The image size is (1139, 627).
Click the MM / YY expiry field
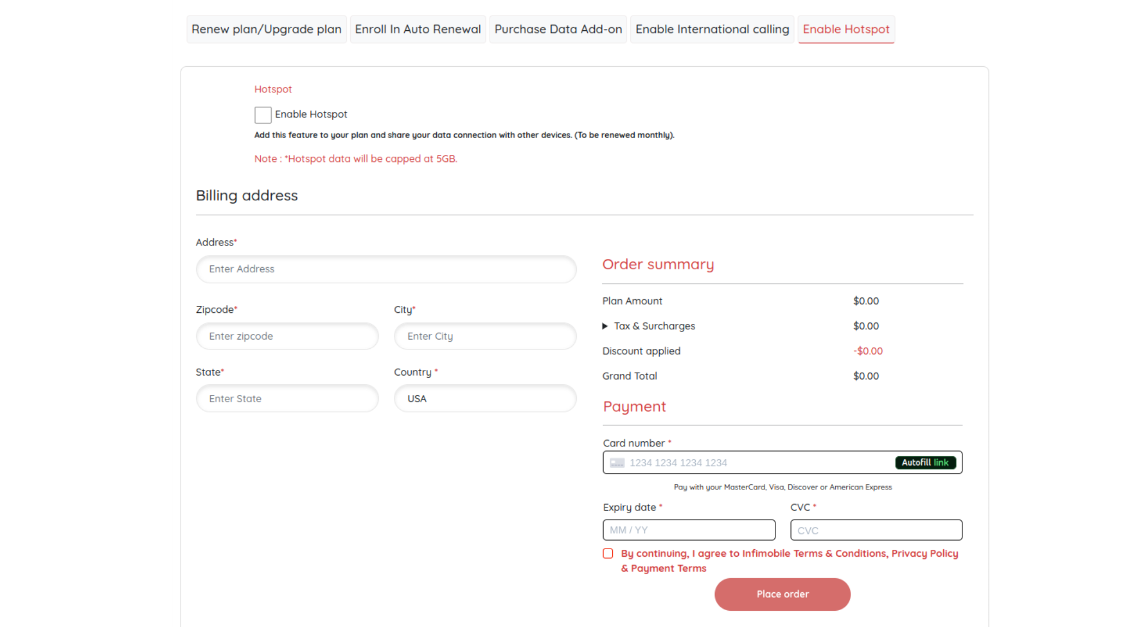pyautogui.click(x=689, y=530)
